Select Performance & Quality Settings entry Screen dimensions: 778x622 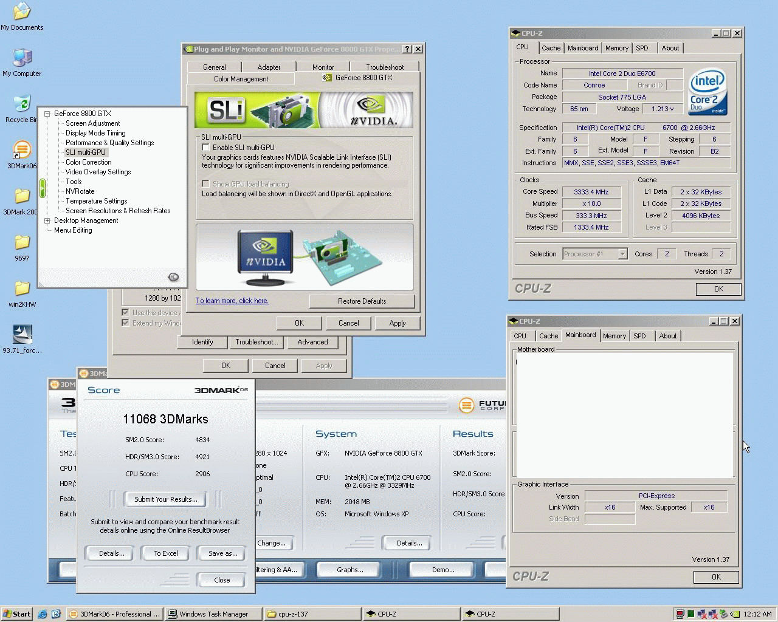click(109, 143)
